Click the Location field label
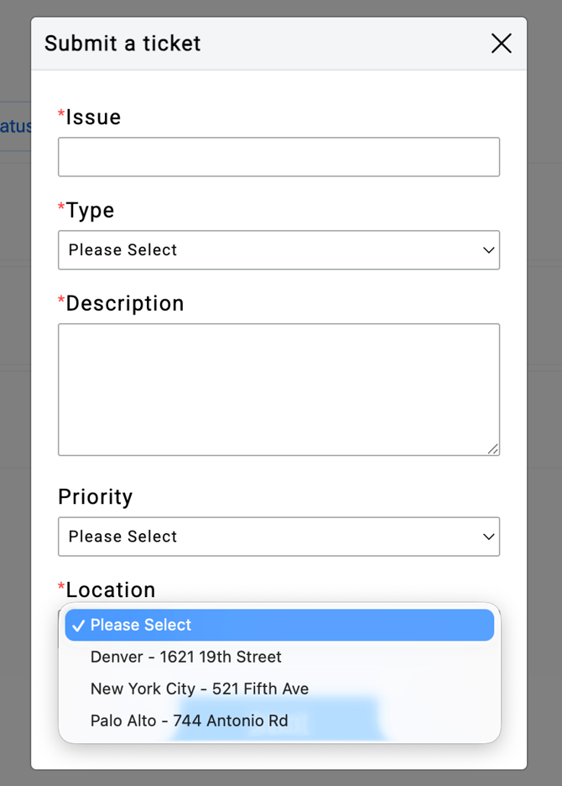 [x=111, y=589]
